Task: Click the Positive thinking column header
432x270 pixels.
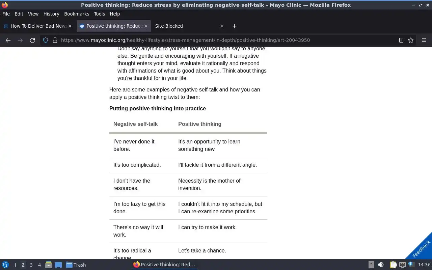Action: pyautogui.click(x=200, y=124)
